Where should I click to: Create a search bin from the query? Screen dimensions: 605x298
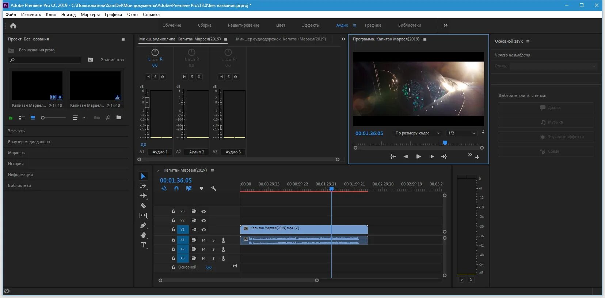90,60
